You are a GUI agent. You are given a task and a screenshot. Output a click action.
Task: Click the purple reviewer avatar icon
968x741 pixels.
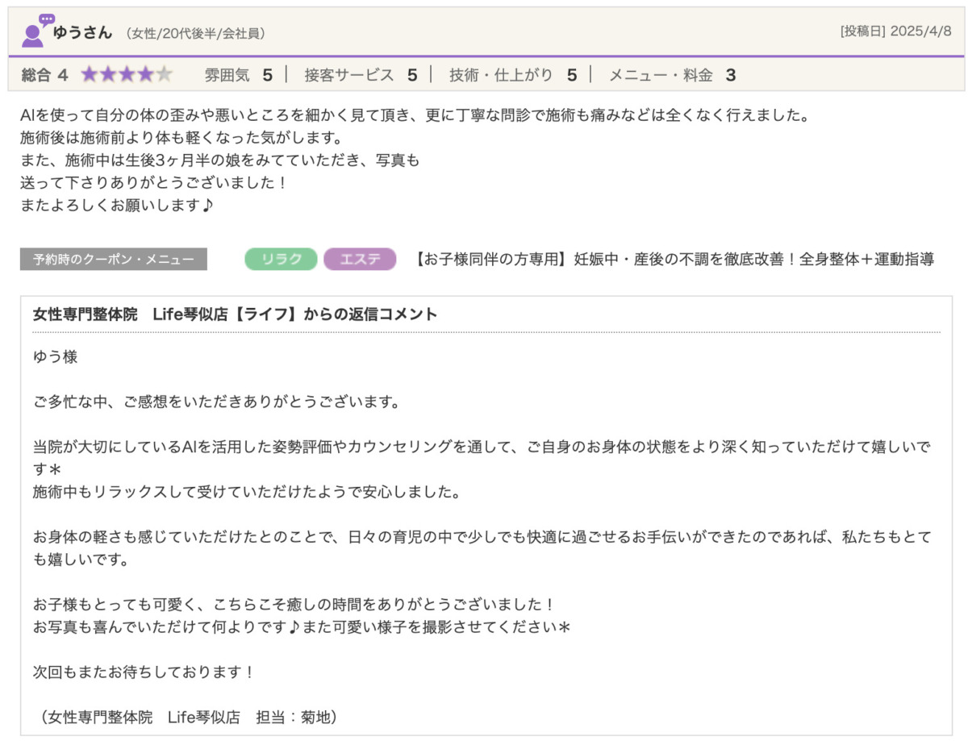(32, 35)
